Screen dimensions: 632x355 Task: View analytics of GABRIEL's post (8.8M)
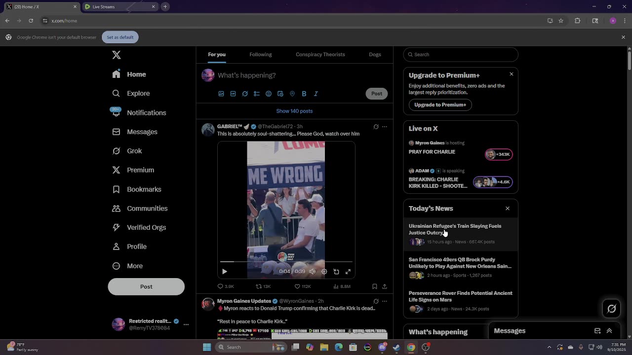coord(342,286)
